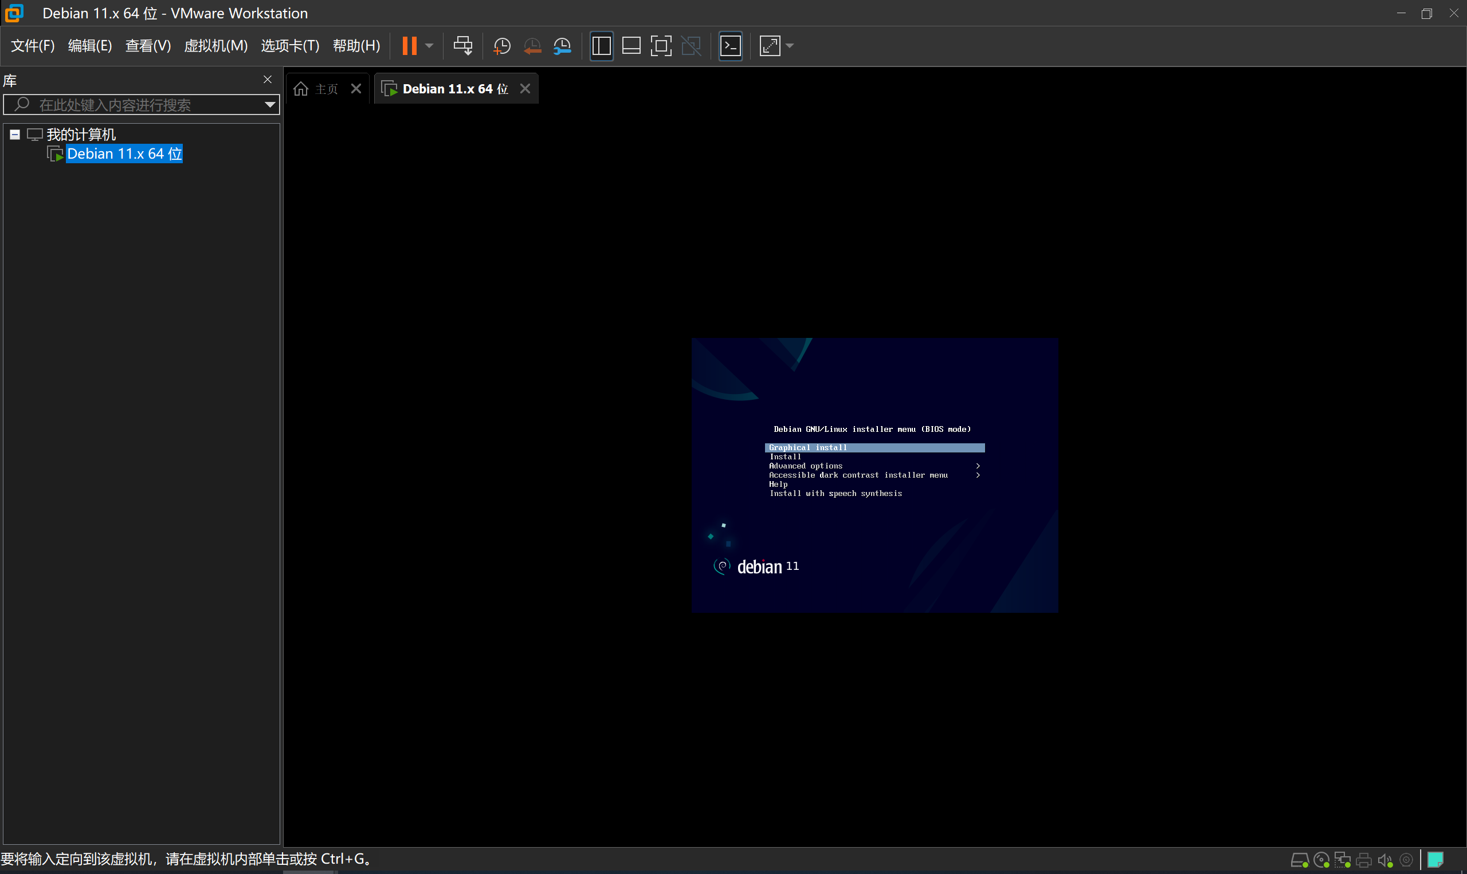This screenshot has width=1467, height=874.
Task: Select Help in the installer menu
Action: tap(778, 484)
